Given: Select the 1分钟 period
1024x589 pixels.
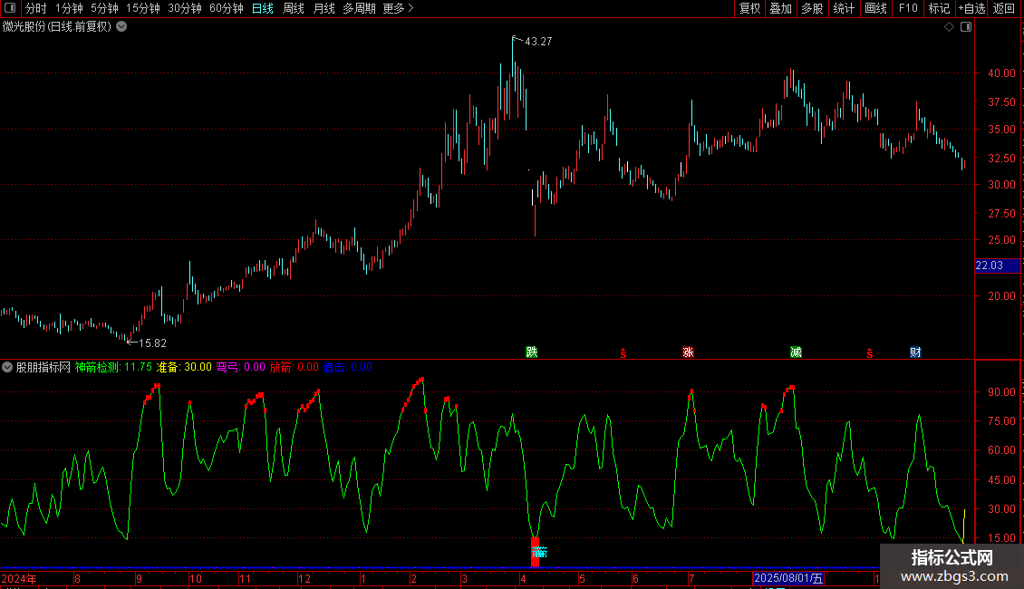Looking at the screenshot, I should (69, 8).
